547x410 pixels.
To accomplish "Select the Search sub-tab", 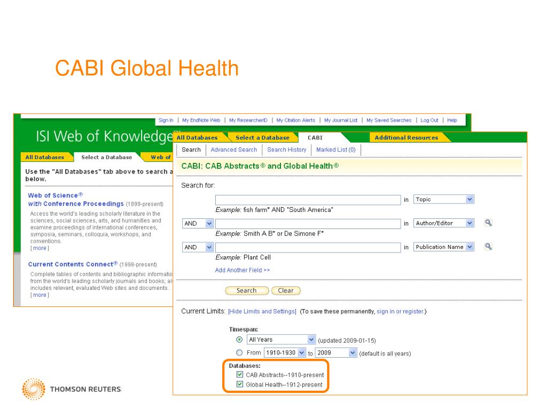I will [191, 149].
